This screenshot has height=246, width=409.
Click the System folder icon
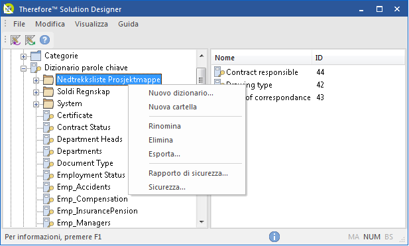point(48,103)
